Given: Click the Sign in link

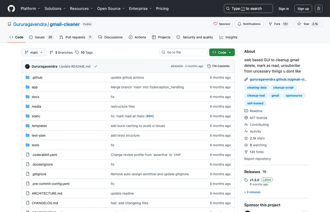Looking at the screenshot, I should (284, 9).
